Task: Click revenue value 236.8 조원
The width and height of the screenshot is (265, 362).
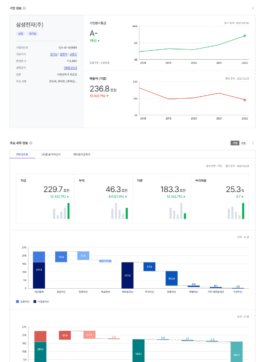Action: click(103, 89)
